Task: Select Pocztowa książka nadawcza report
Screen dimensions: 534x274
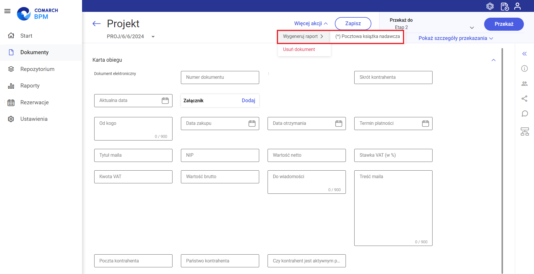Action: [x=367, y=36]
